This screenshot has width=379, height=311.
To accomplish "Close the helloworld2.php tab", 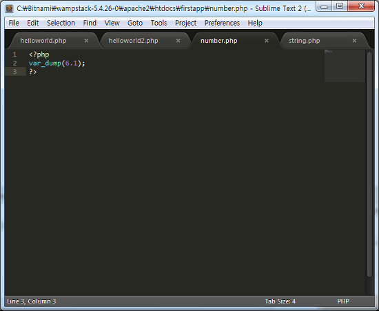I will coord(178,41).
